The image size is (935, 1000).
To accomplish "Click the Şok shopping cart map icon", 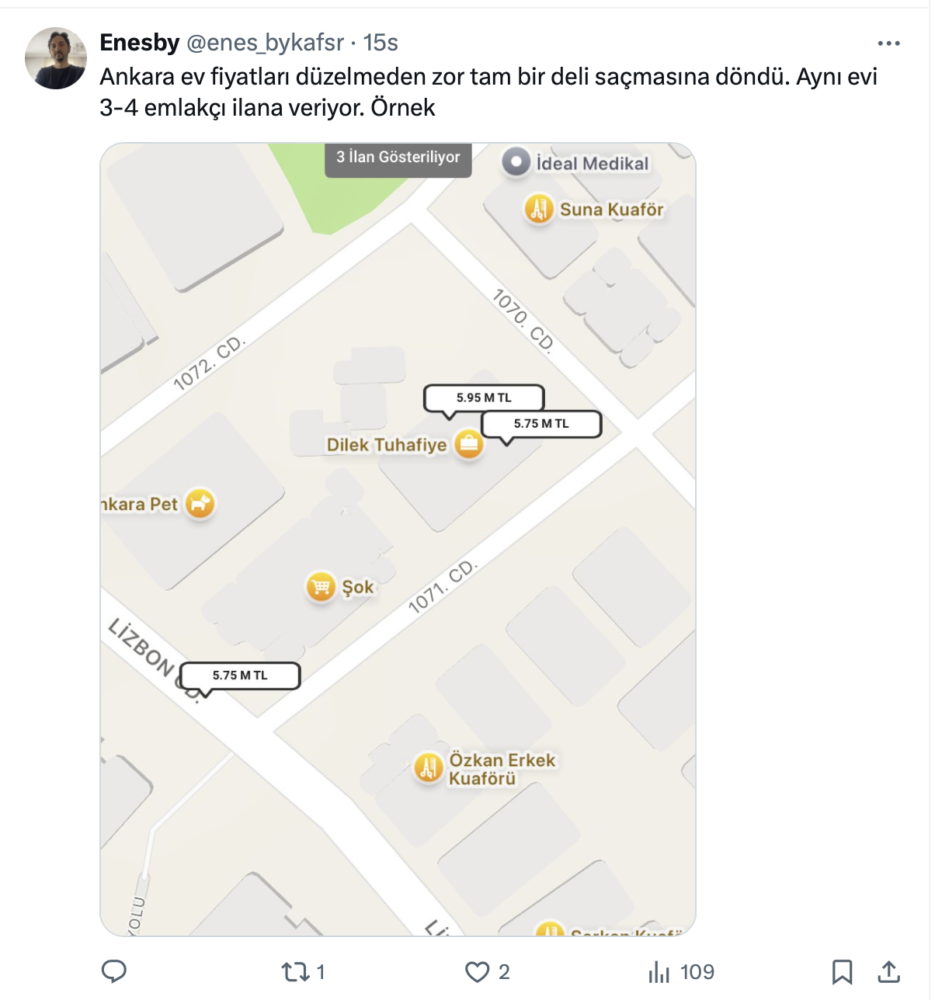I will coord(321,587).
